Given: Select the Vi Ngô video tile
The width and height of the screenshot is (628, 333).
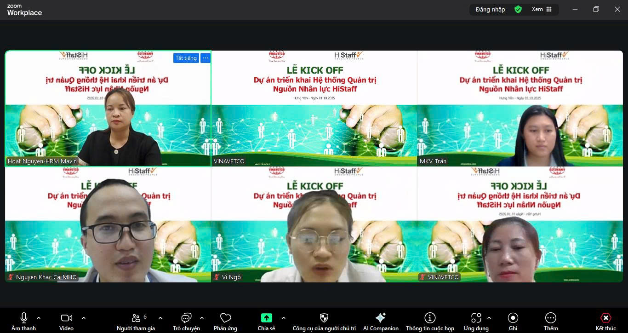Looking at the screenshot, I should (x=314, y=224).
